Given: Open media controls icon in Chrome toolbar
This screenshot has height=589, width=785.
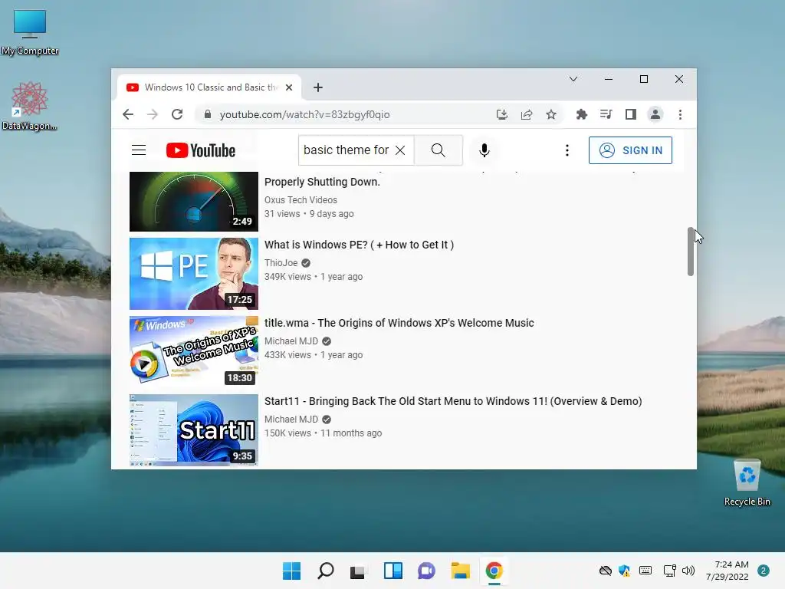Looking at the screenshot, I should click(x=606, y=115).
